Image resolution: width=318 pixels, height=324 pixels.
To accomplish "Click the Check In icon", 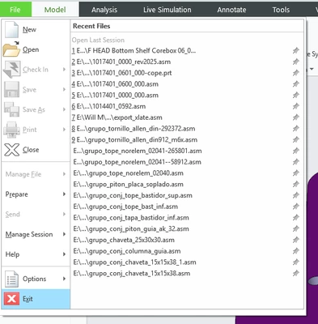I will click(x=11, y=70).
